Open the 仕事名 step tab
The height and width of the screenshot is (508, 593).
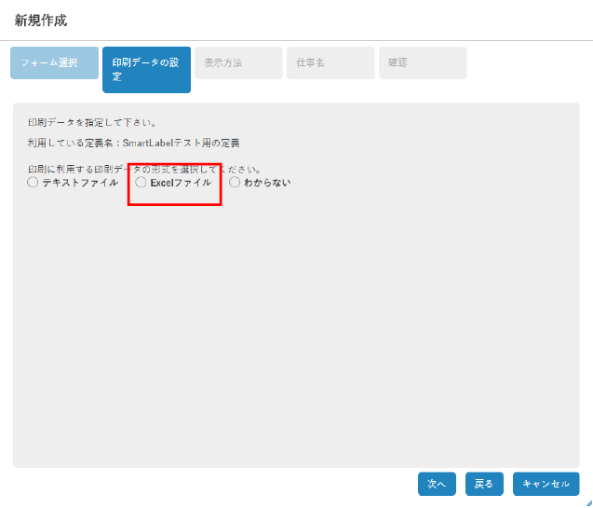(330, 62)
